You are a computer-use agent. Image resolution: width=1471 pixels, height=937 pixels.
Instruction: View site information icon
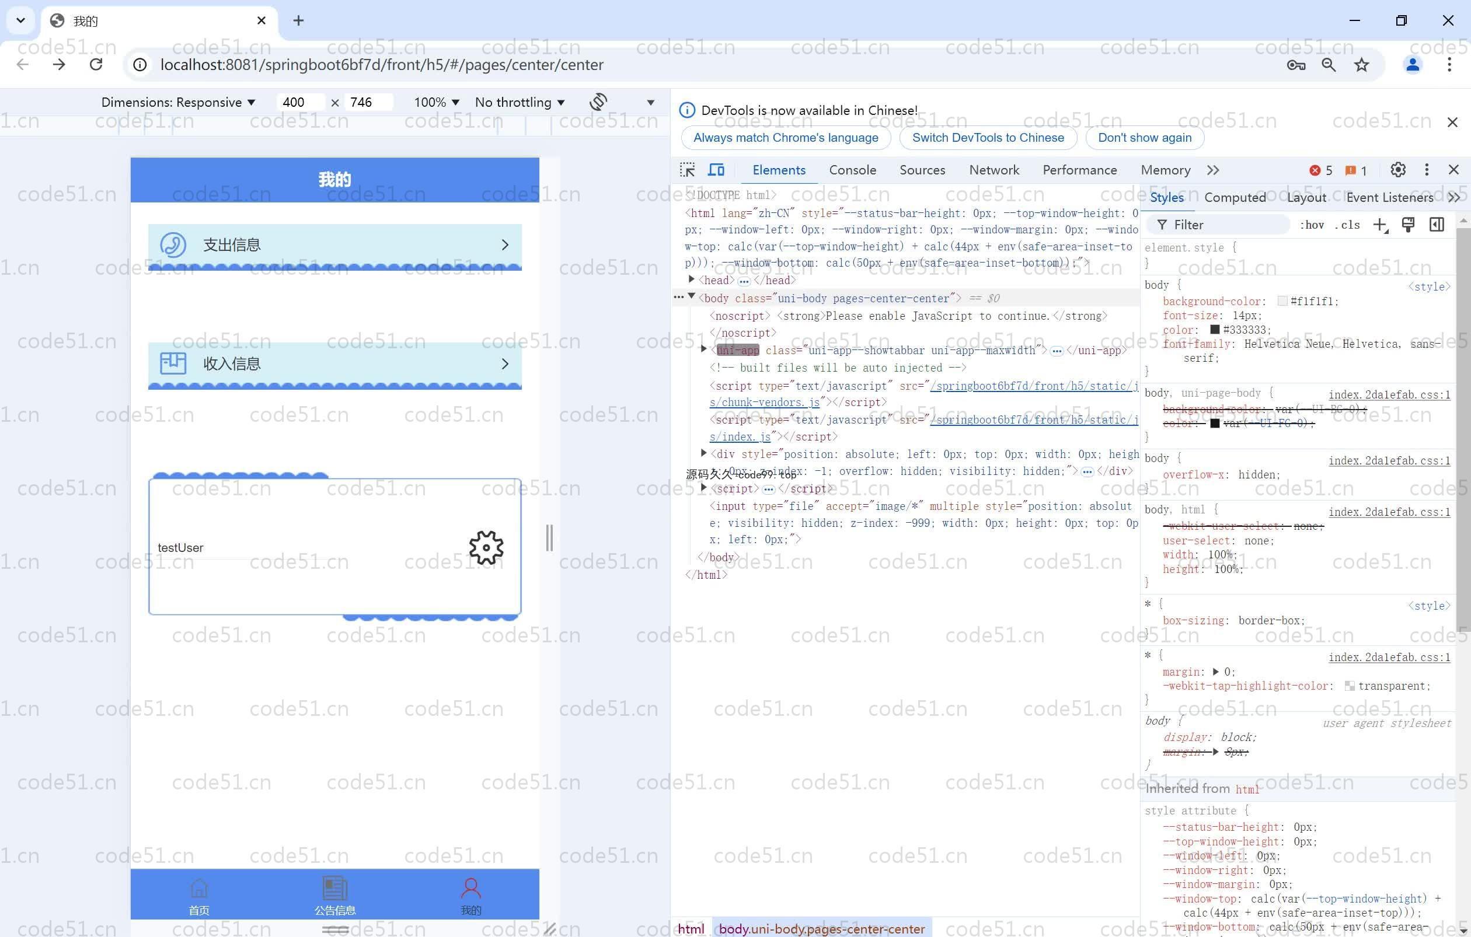[140, 65]
